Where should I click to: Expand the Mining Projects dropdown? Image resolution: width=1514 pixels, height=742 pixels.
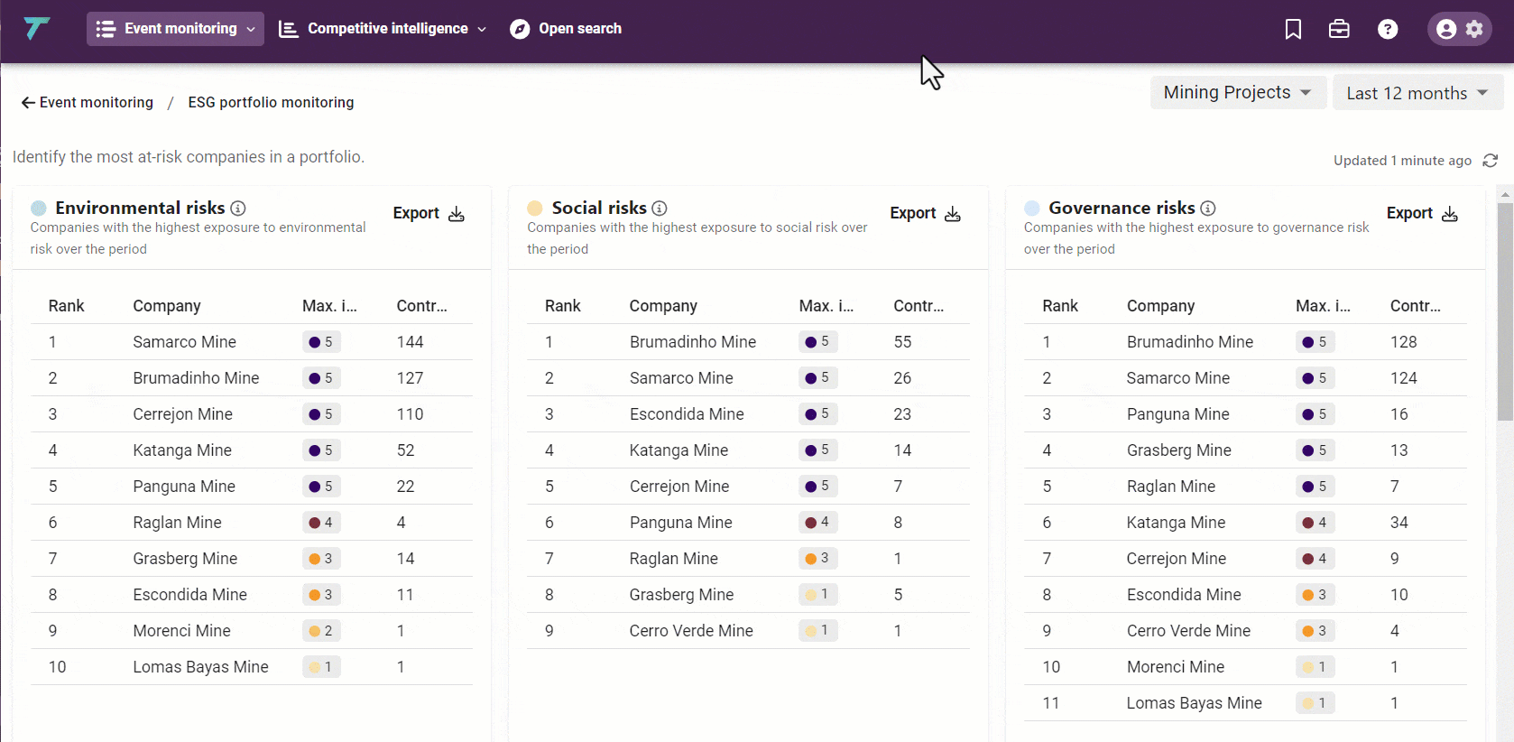click(x=1237, y=93)
